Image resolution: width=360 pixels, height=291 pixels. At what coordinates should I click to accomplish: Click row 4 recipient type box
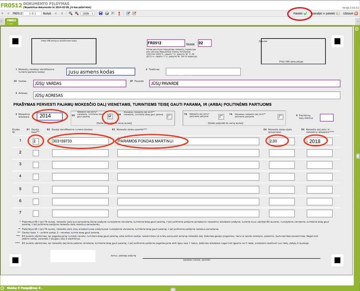pos(36,177)
